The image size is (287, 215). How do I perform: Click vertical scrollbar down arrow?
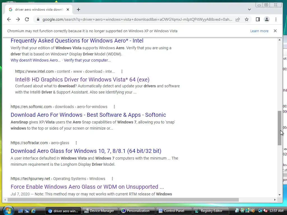[x=279, y=195]
